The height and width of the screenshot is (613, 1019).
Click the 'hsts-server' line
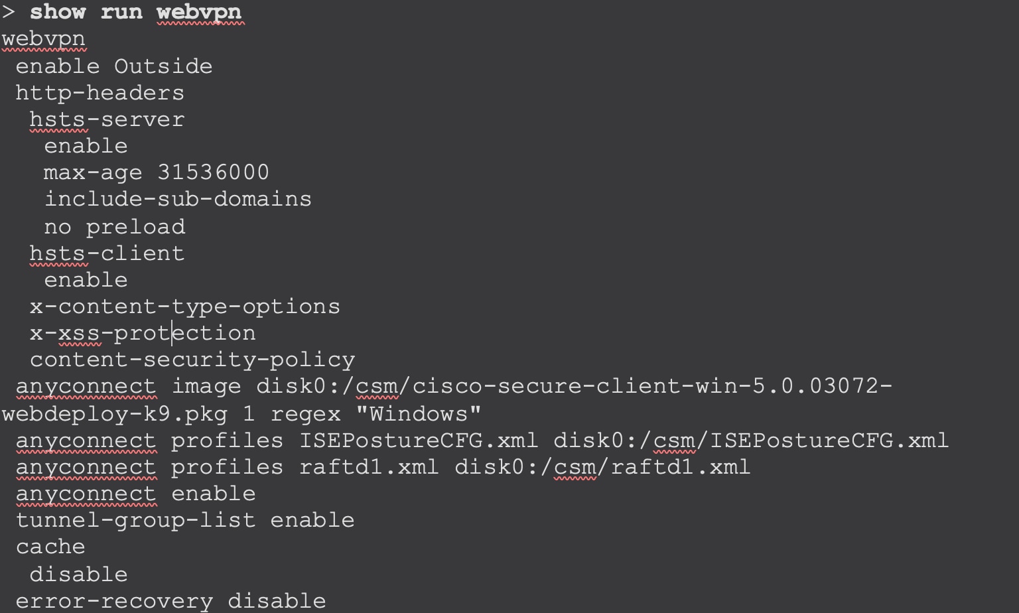(107, 119)
